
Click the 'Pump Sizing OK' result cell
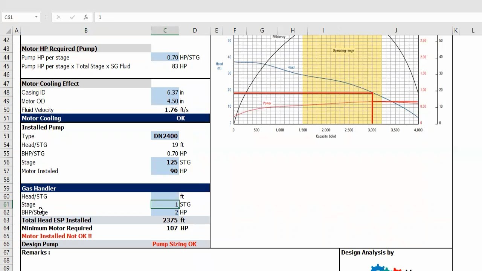pos(174,244)
